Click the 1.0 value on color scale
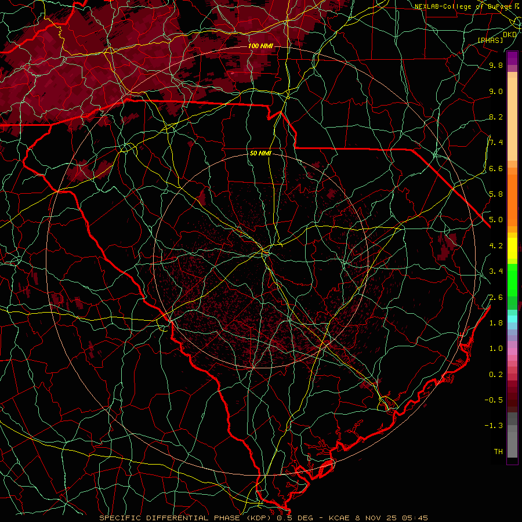The width and height of the screenshot is (522, 522). tap(496, 349)
